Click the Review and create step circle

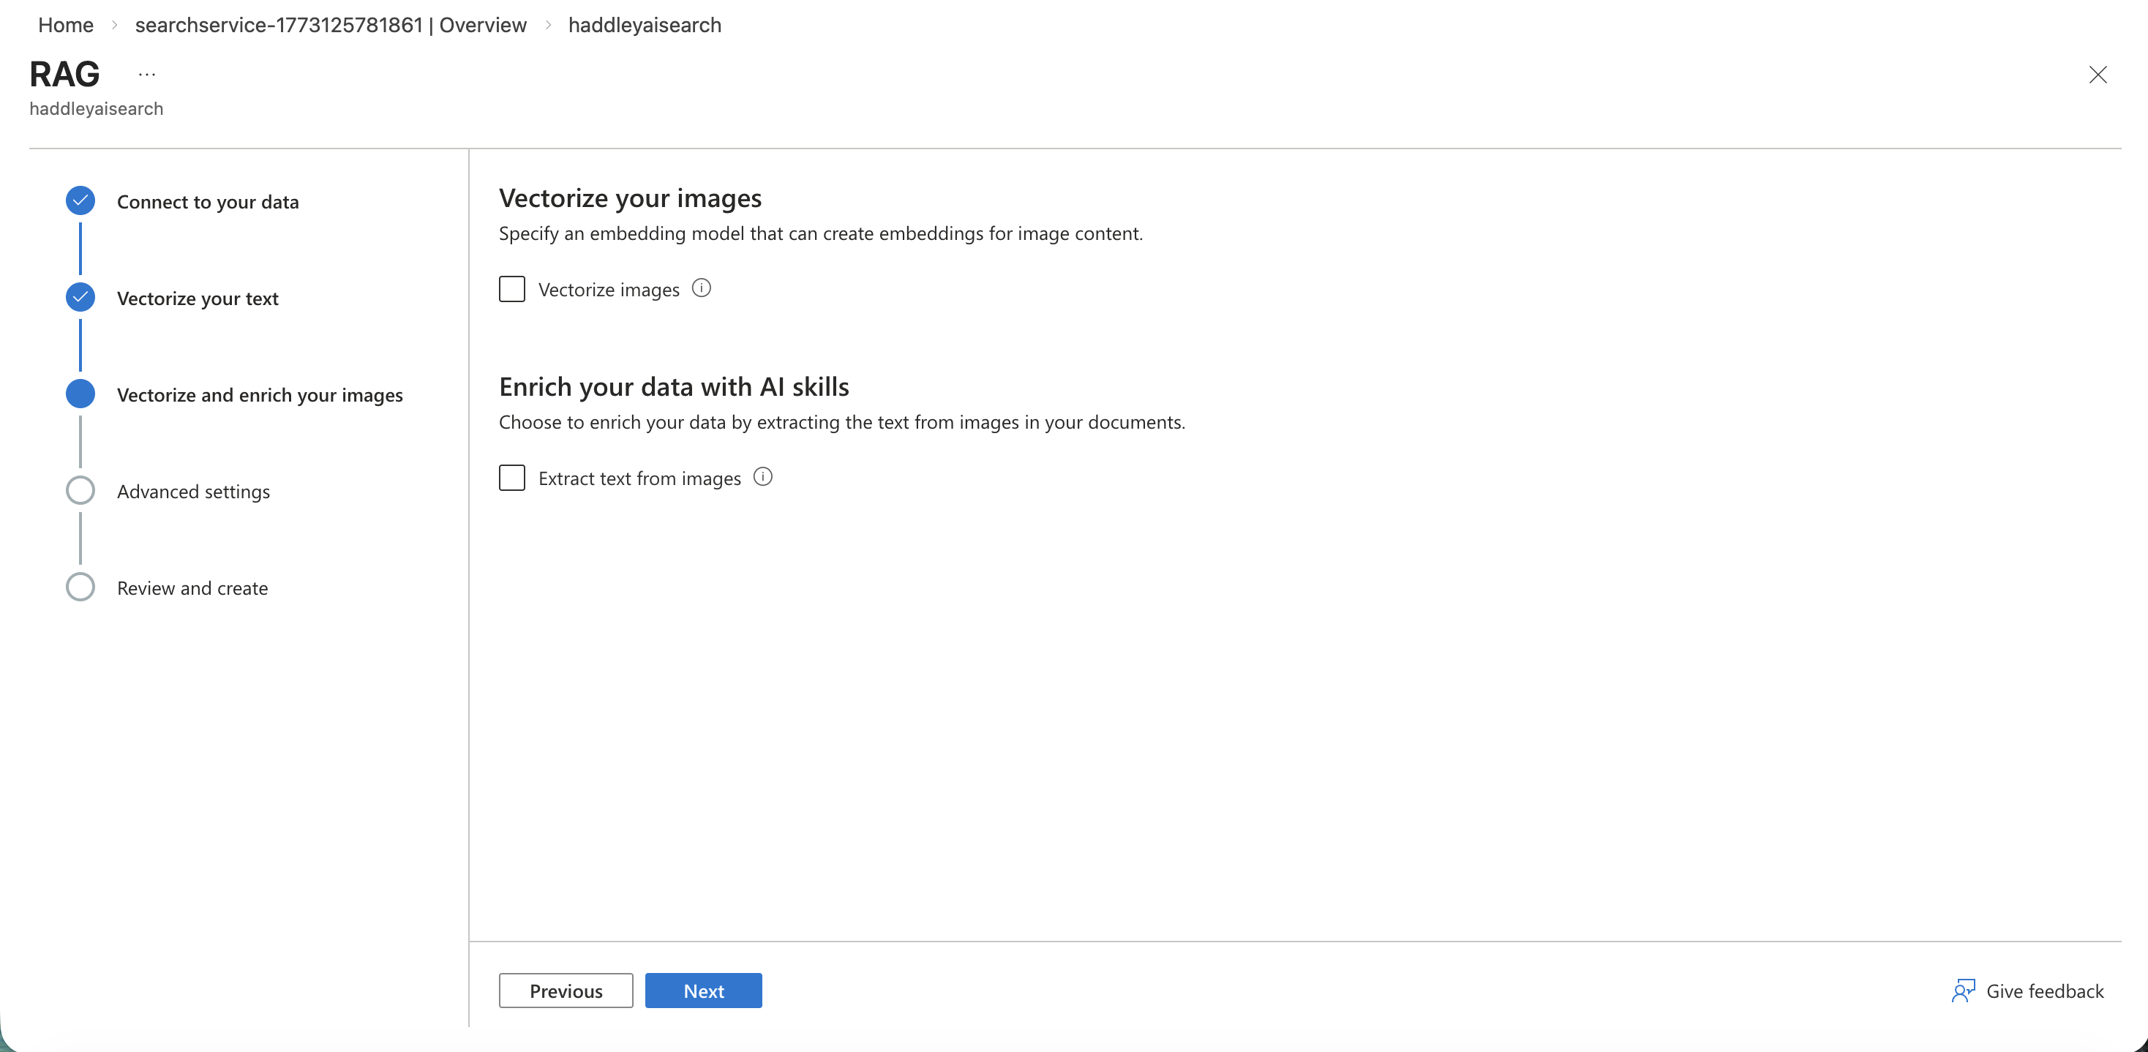79,587
